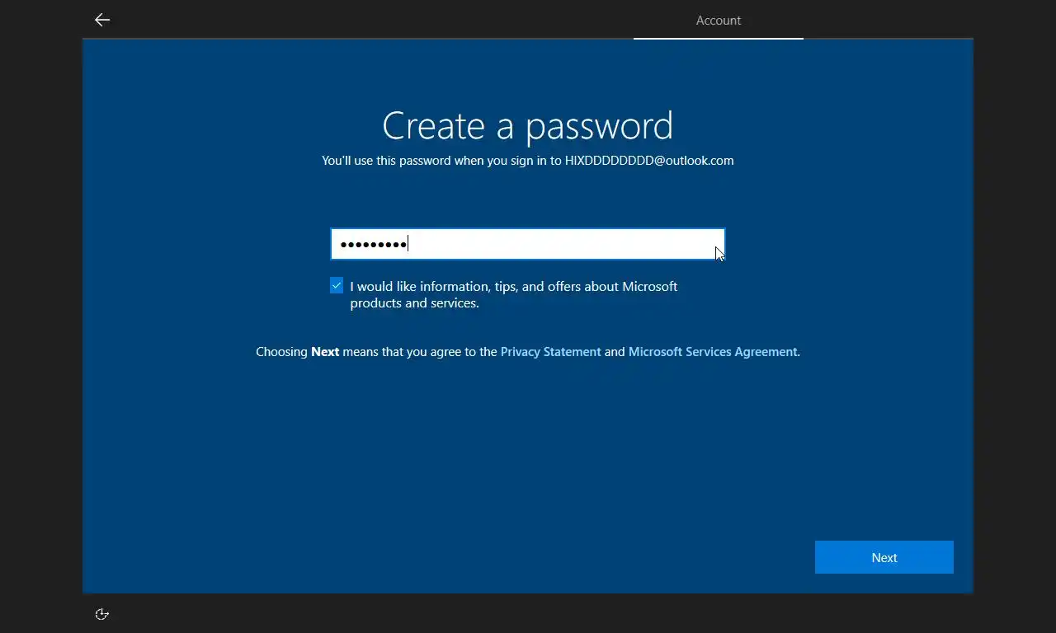Image resolution: width=1056 pixels, height=633 pixels.
Task: Click the HIXDDDDDDDD@outlook.com sign-in text
Action: tap(649, 161)
